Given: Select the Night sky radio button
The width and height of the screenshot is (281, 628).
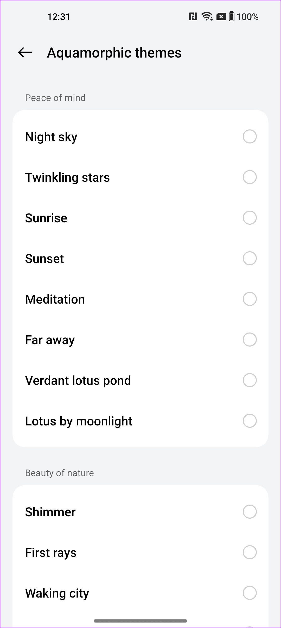Looking at the screenshot, I should pos(250,136).
